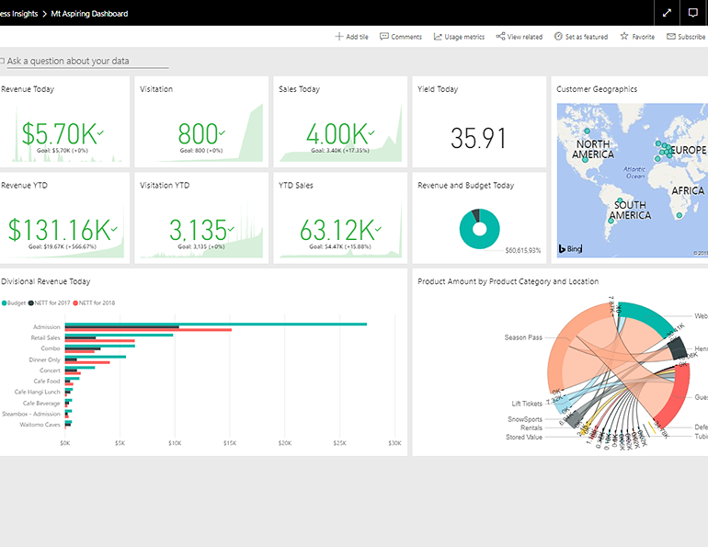Click the Subscribe label
Screen dimensions: 708x547
point(691,37)
